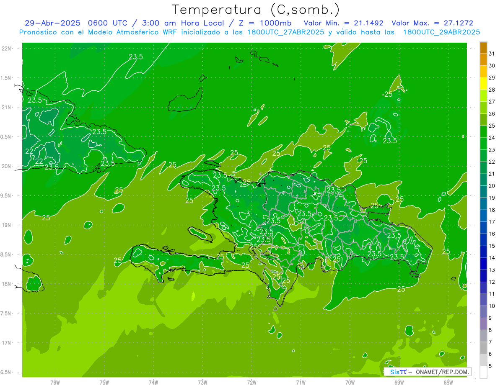Click the legend value '6'
The image size is (503, 388).
[490, 354]
